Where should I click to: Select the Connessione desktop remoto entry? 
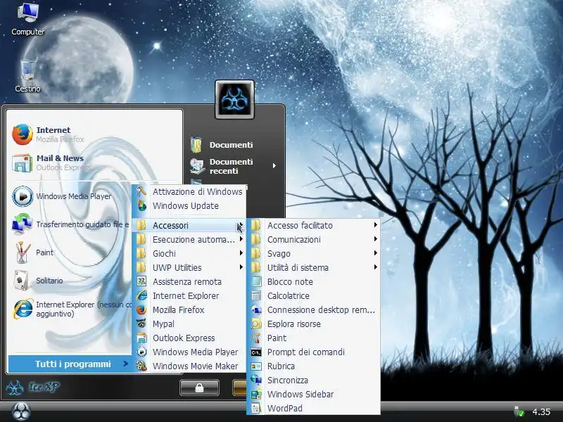pyautogui.click(x=313, y=309)
